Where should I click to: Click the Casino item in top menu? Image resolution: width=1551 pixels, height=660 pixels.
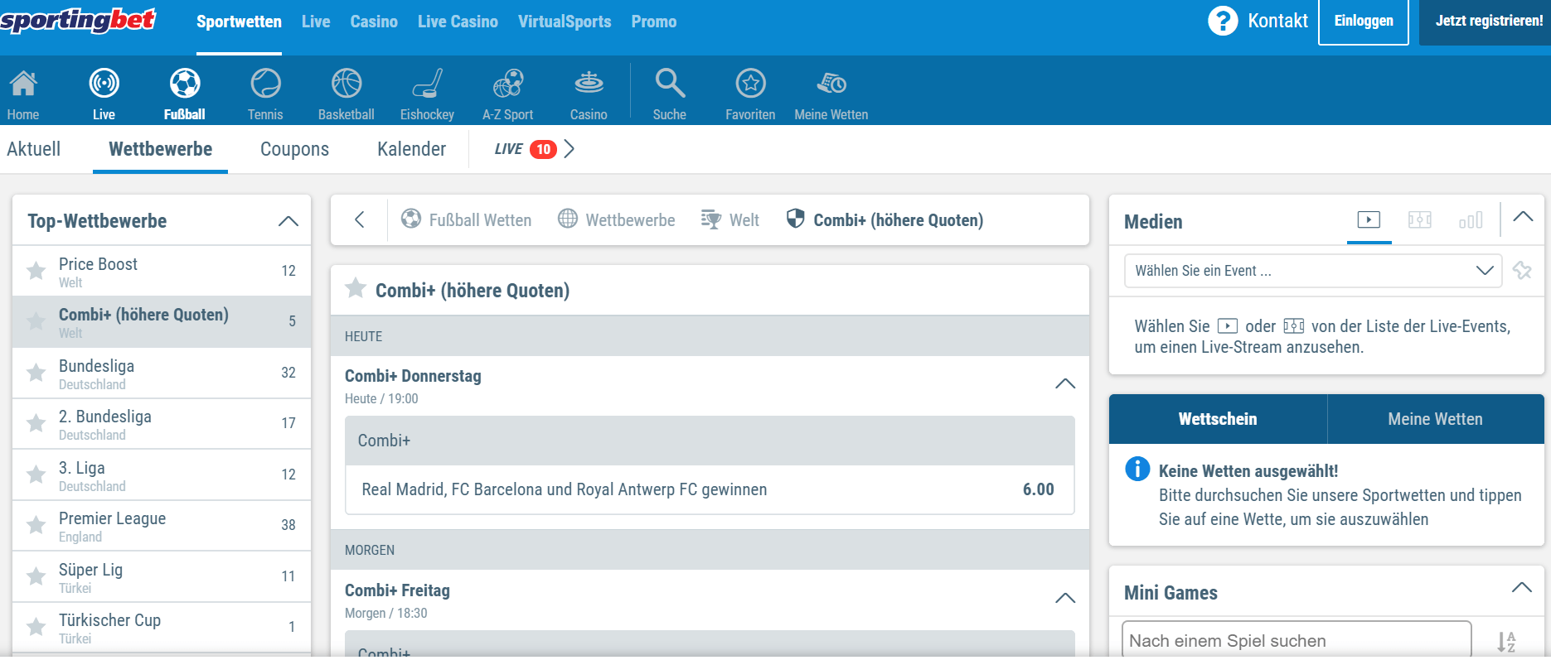click(x=374, y=22)
